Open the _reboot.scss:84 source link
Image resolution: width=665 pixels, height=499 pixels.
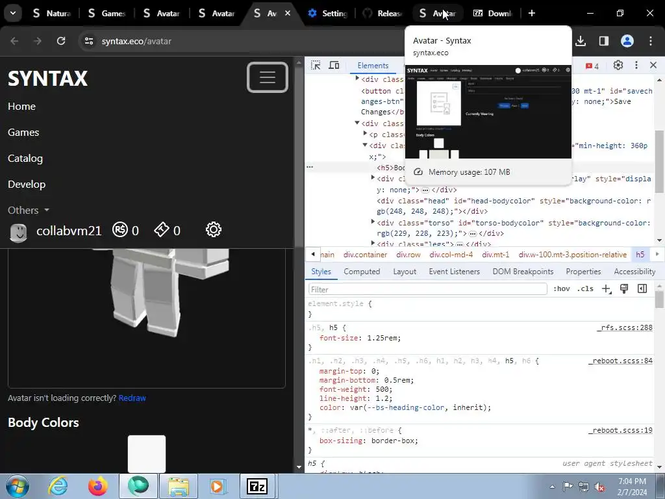pos(620,361)
